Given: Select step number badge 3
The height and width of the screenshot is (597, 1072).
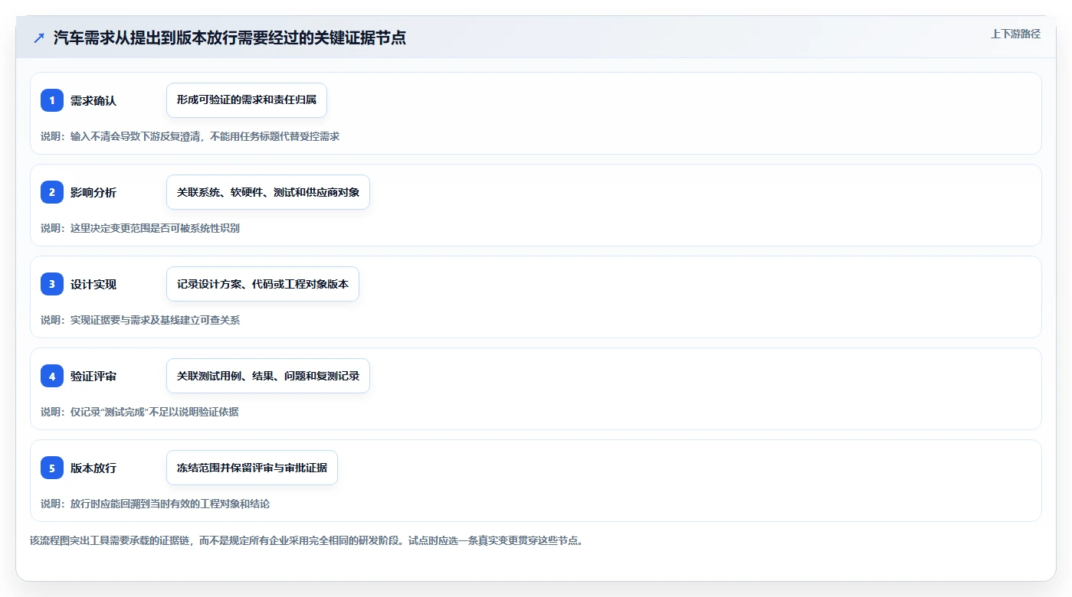Looking at the screenshot, I should click(52, 284).
